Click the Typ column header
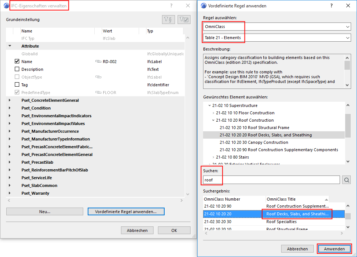357x257 pixels. coord(165,31)
